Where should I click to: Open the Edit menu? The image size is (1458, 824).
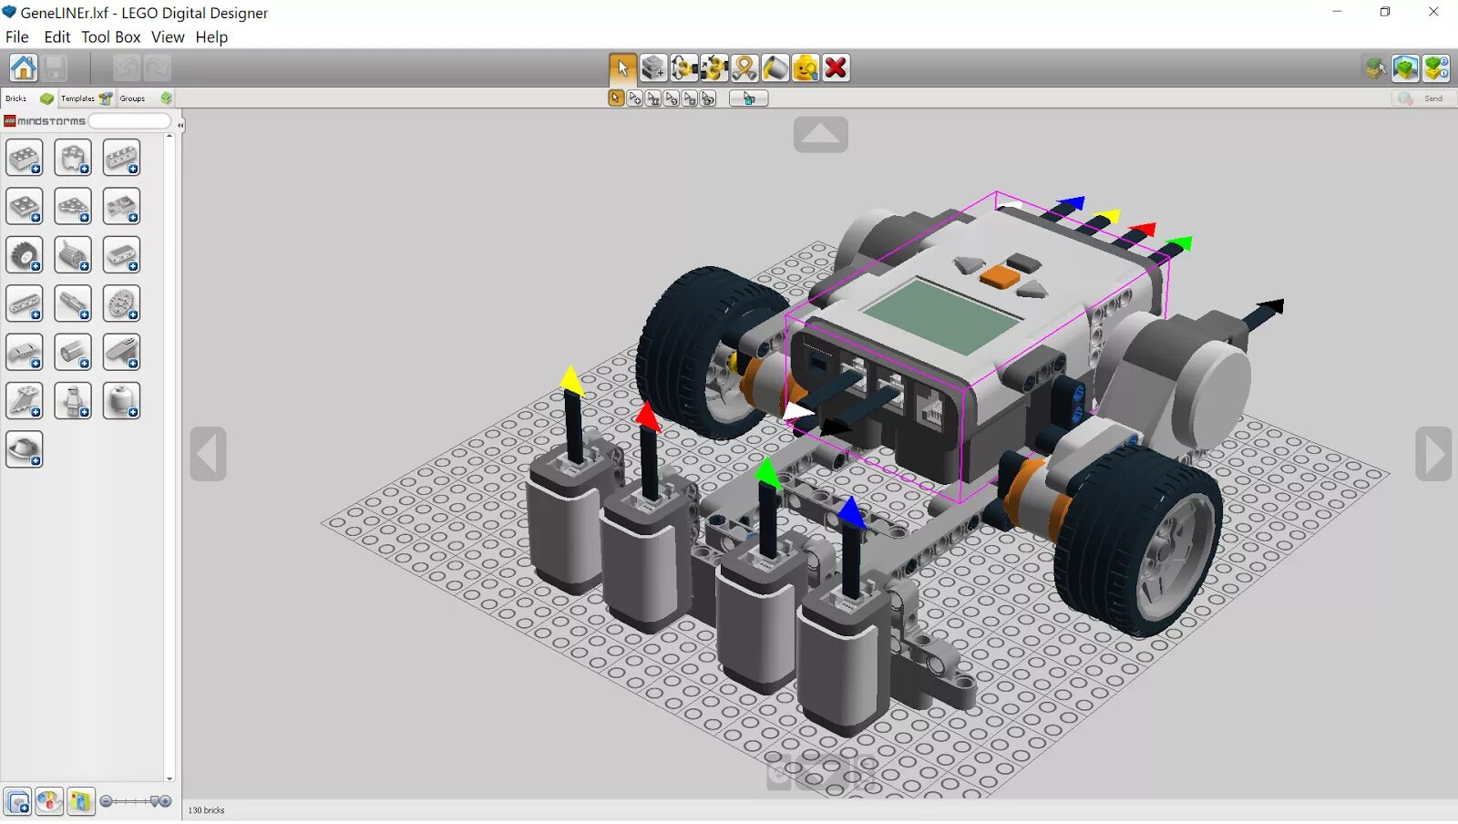57,37
